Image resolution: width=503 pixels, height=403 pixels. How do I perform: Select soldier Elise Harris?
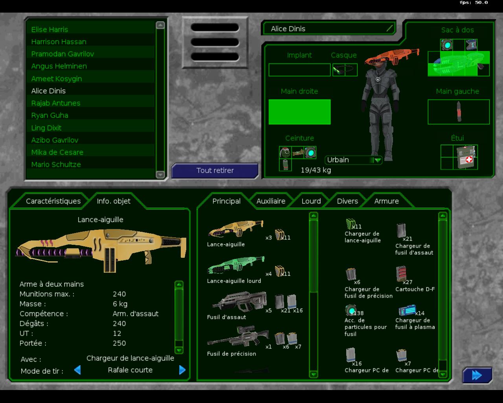pyautogui.click(x=91, y=30)
